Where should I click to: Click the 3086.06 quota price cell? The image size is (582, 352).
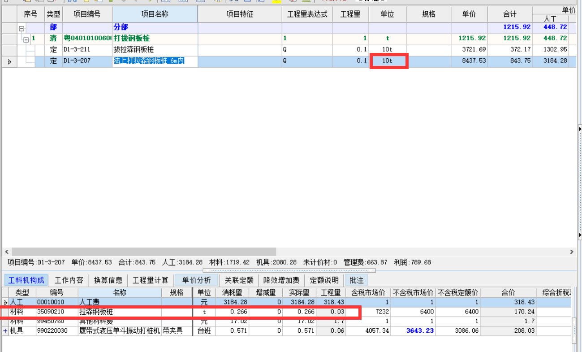click(x=457, y=331)
